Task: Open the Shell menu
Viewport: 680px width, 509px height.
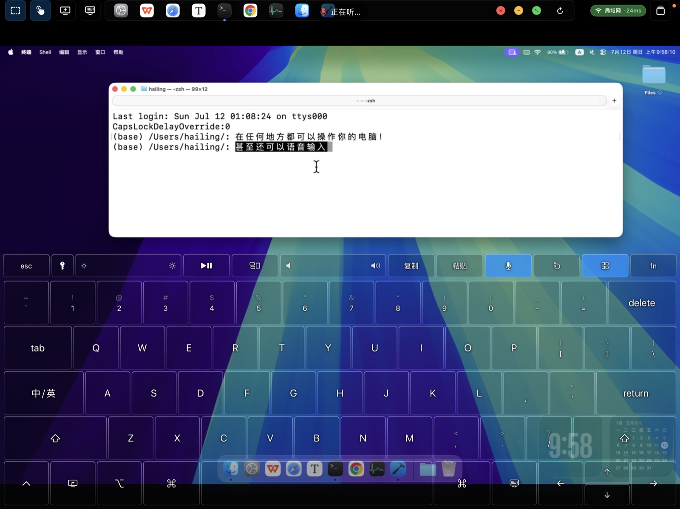Action: 45,52
